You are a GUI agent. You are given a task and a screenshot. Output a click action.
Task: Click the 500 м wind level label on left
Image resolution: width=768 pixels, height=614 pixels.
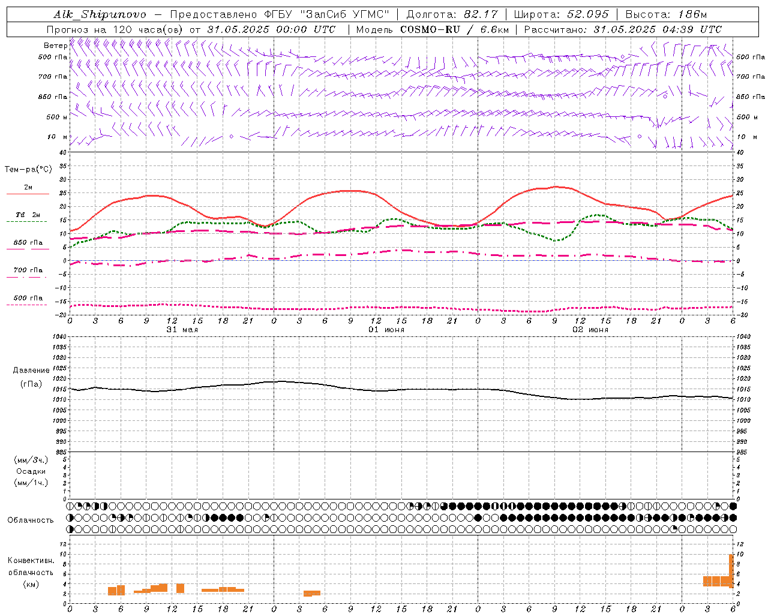coord(57,117)
